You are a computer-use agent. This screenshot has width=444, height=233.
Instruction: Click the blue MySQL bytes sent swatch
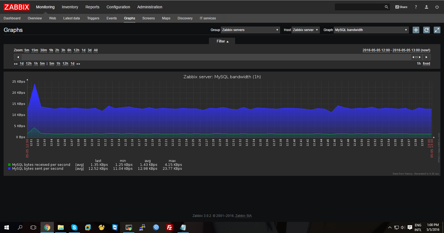coord(9,169)
